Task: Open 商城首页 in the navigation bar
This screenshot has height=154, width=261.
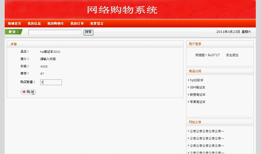Action: (15, 24)
